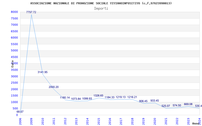The height and width of the screenshot is (126, 202).
Task: Select the 525.07 data label
Action: coord(166,106)
